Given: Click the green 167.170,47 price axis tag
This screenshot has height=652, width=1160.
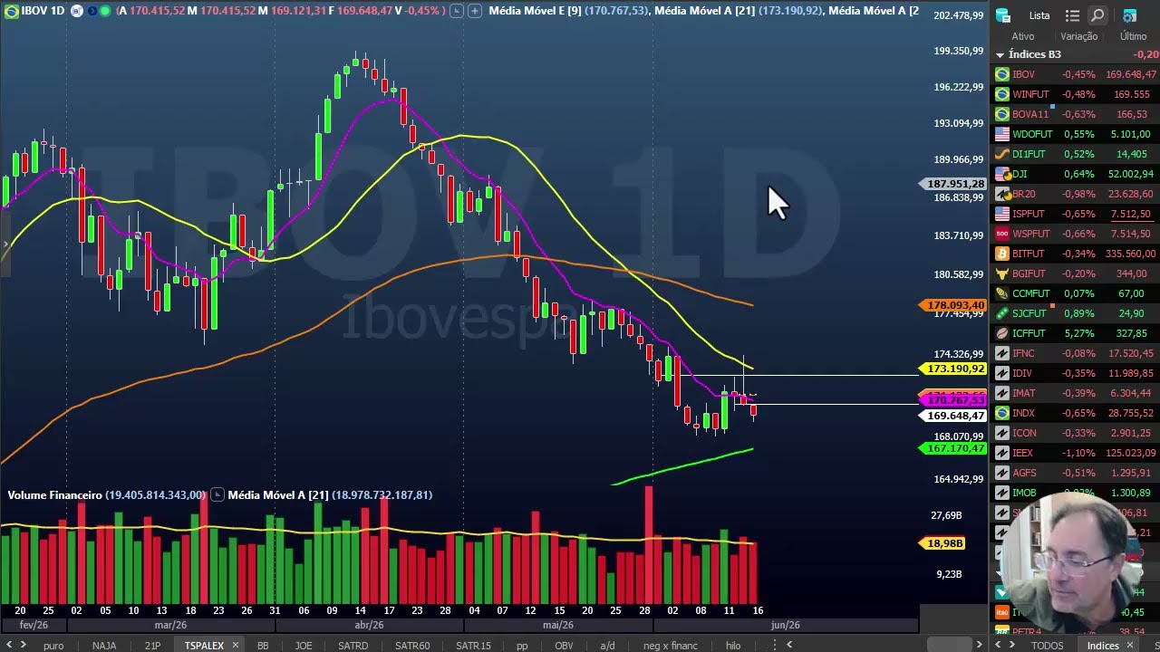Looking at the screenshot, I should pyautogui.click(x=954, y=448).
